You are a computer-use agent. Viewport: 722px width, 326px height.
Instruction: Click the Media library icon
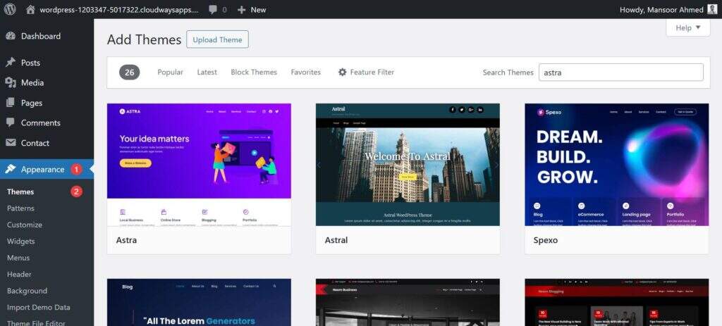click(x=11, y=82)
